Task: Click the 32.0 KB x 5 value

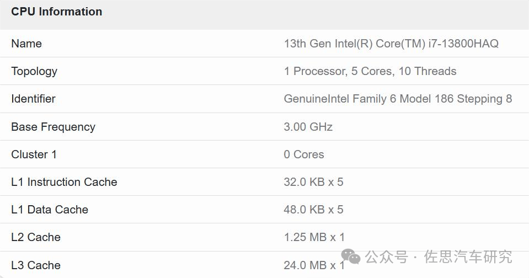Action: [x=313, y=182]
